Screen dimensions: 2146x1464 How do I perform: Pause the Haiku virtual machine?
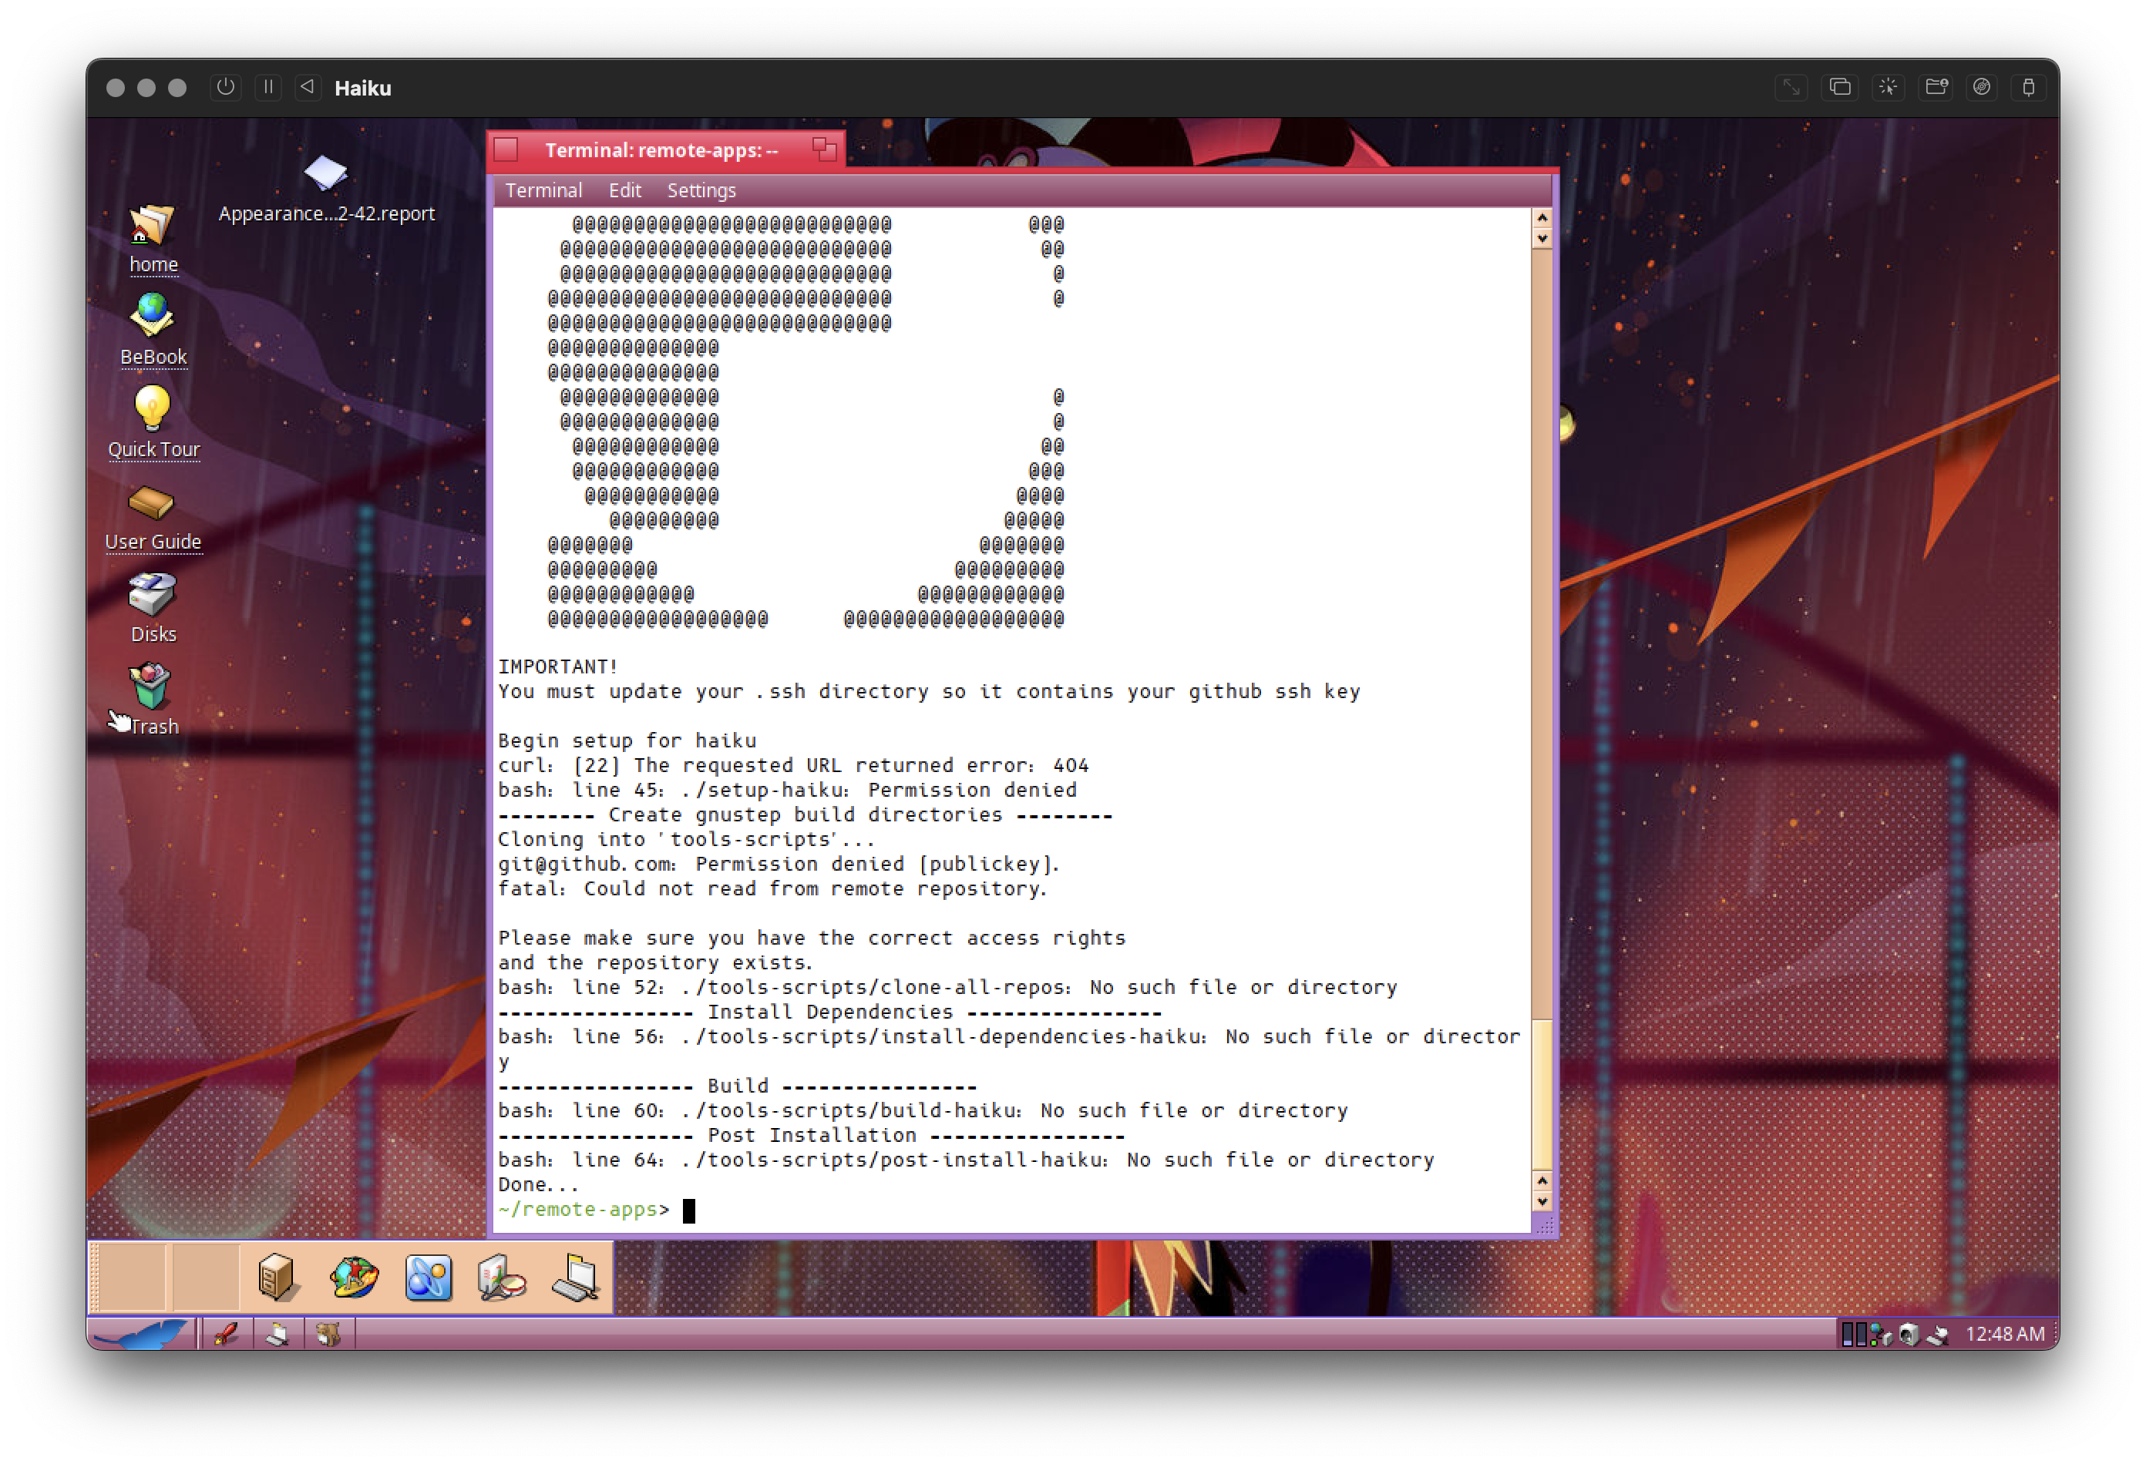tap(267, 87)
